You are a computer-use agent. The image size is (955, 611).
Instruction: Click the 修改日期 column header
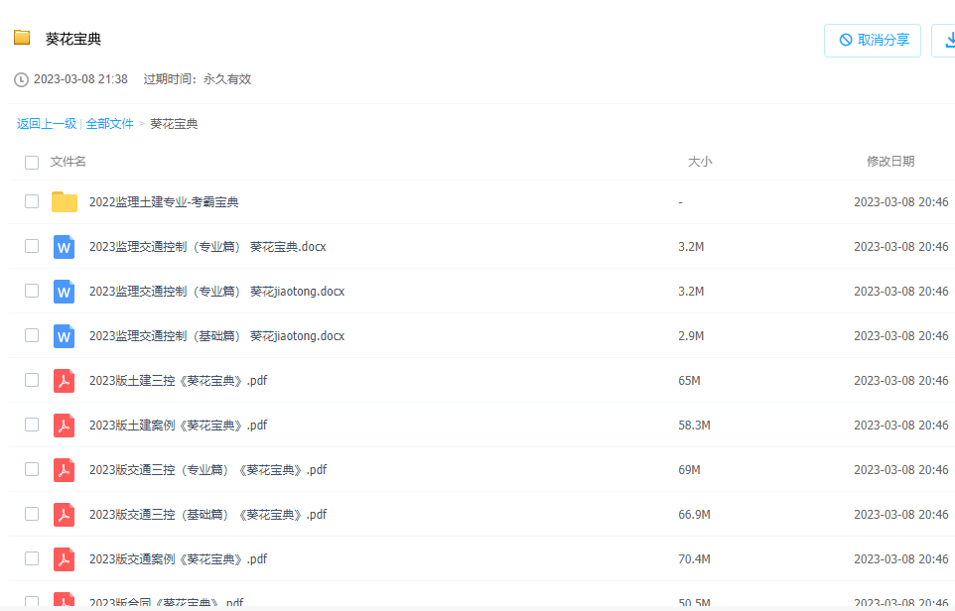(x=890, y=161)
